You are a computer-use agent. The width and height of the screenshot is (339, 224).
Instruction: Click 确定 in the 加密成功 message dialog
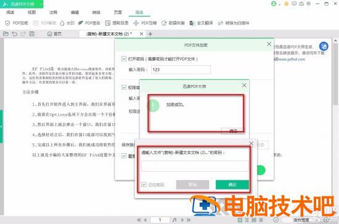(x=233, y=130)
